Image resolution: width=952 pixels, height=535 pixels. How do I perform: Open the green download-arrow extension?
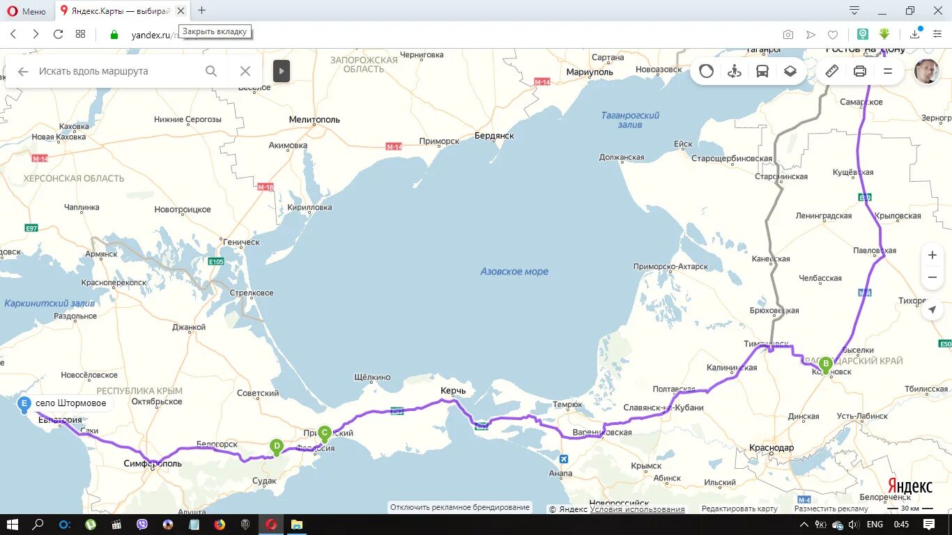click(x=884, y=34)
